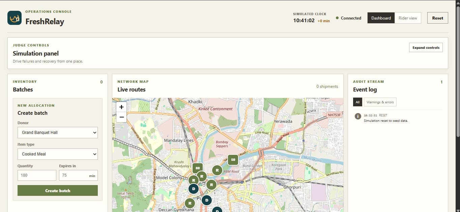Click the 'Event log' heading
The width and height of the screenshot is (460, 212).
[x=365, y=90]
